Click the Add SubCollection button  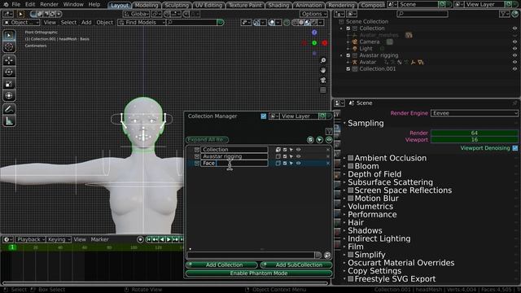pyautogui.click(x=296, y=265)
